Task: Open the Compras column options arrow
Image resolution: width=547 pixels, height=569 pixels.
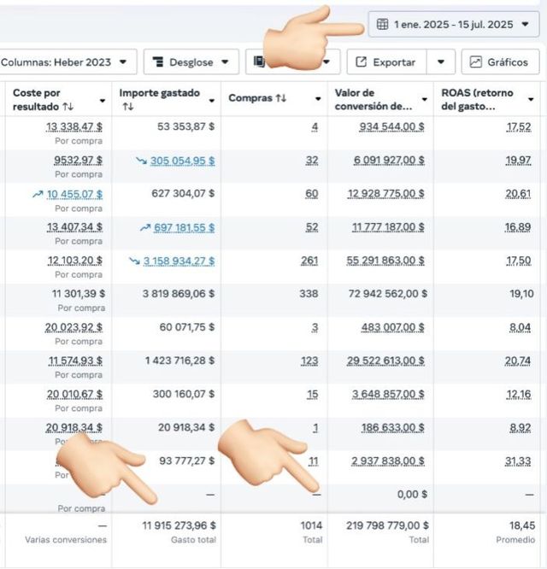Action: click(319, 99)
